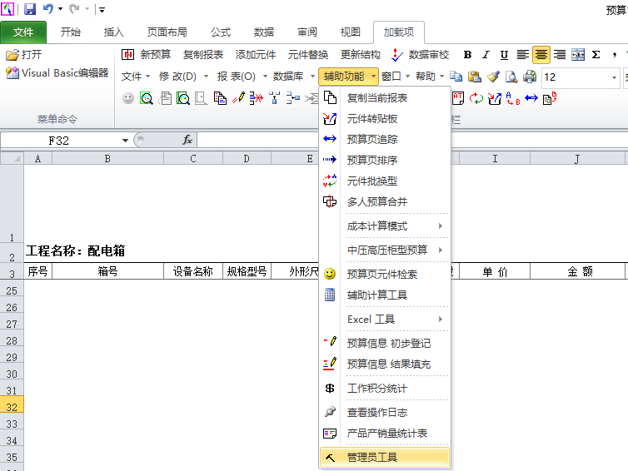Open the font size 12 dropdown
The height and width of the screenshot is (471, 628).
click(x=613, y=77)
